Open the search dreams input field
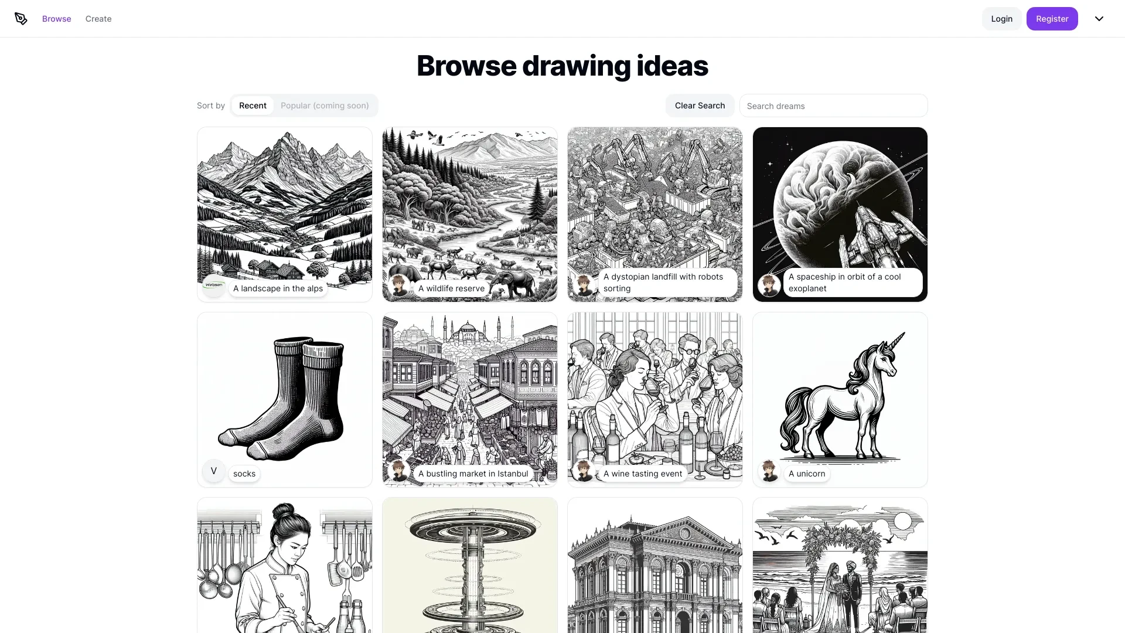 (x=834, y=105)
